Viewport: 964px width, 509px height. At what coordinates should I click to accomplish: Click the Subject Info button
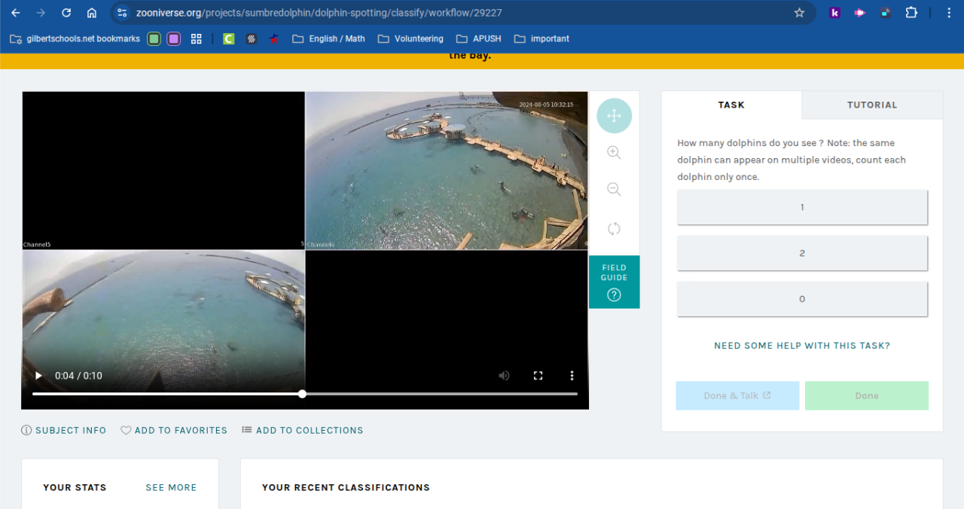tap(64, 431)
